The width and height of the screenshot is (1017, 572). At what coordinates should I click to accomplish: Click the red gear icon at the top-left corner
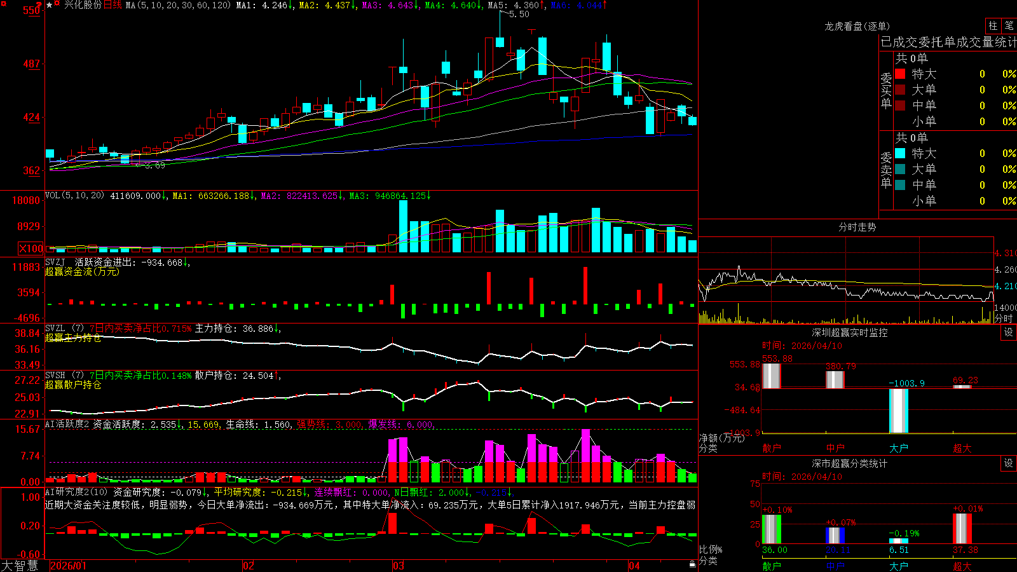[x=3, y=3]
